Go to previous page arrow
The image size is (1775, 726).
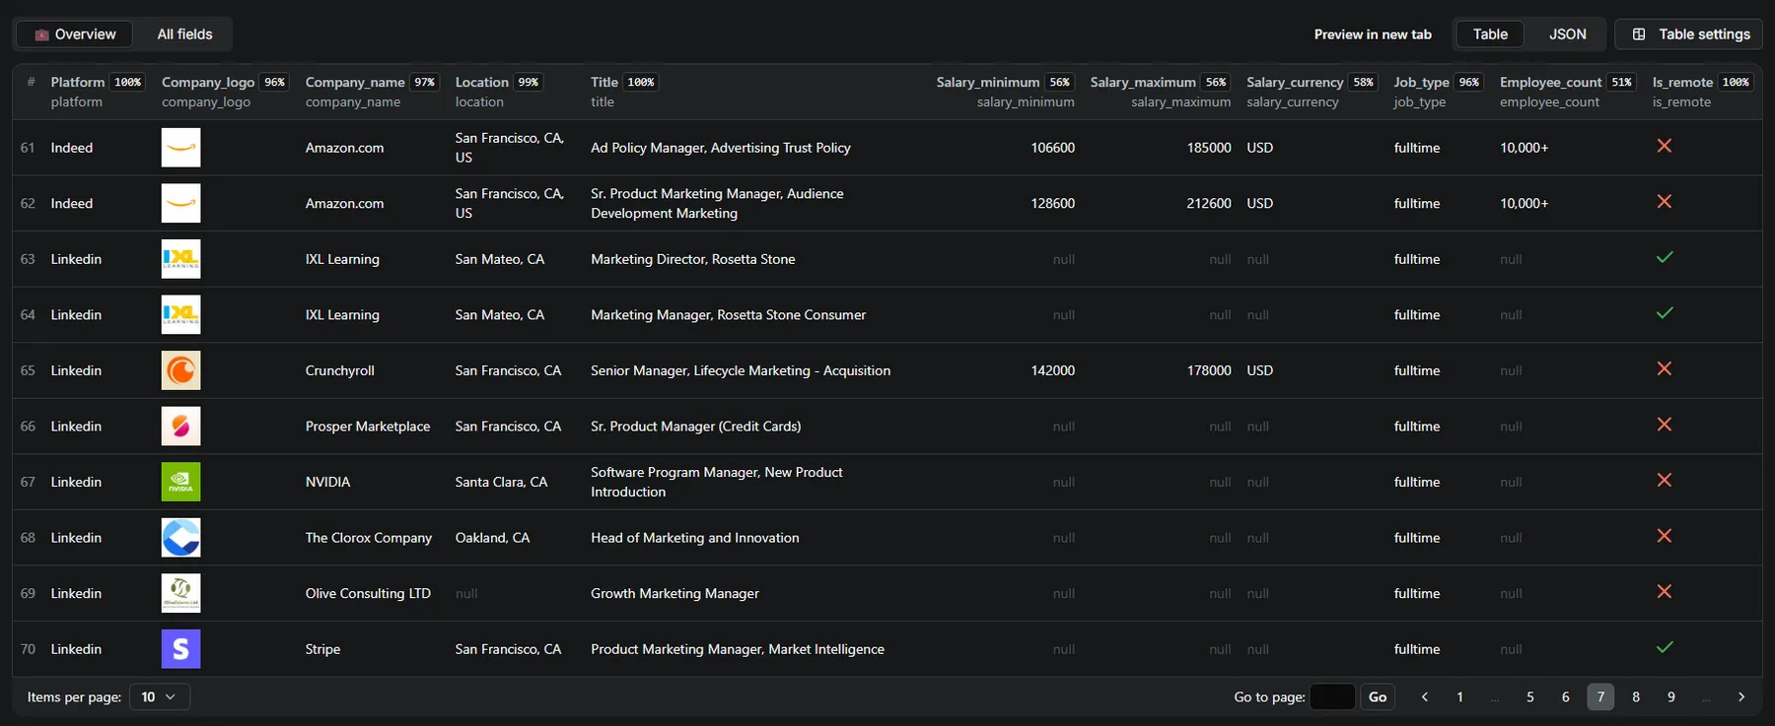(x=1424, y=696)
